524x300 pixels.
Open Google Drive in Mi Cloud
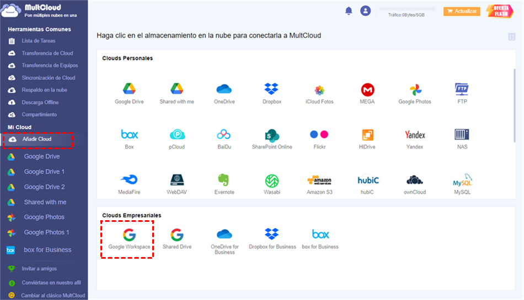(x=42, y=156)
